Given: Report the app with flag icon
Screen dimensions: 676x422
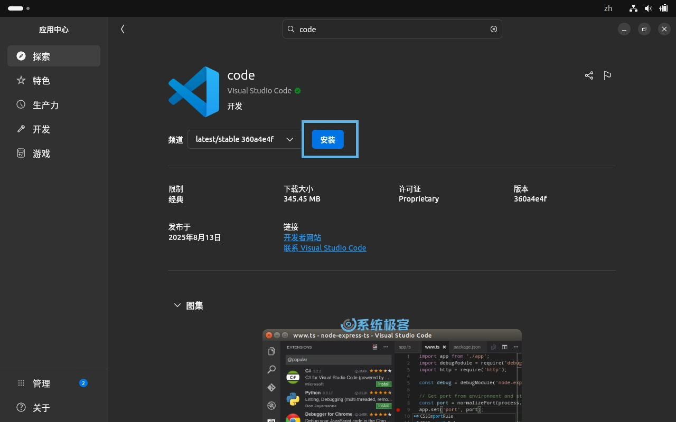Looking at the screenshot, I should [607, 75].
